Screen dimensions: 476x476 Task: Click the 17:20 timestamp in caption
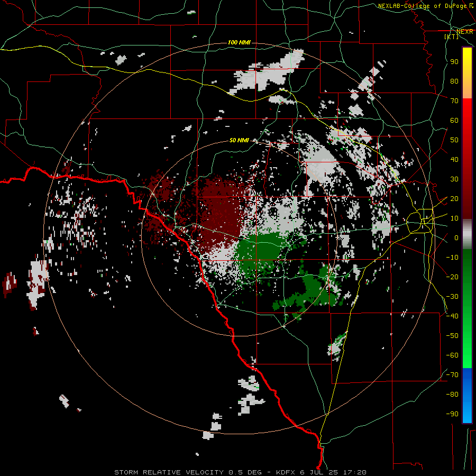click(354, 472)
